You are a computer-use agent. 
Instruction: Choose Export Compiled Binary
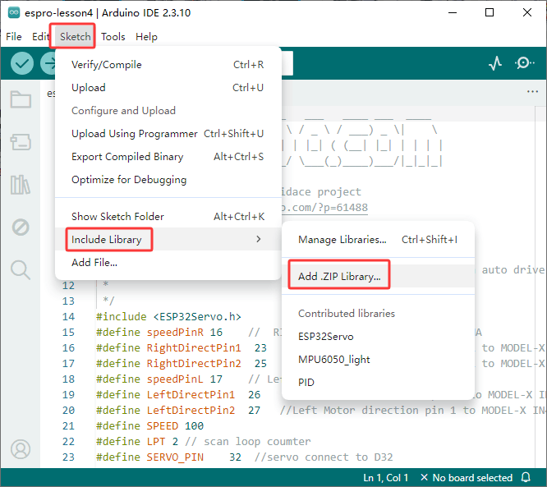pyautogui.click(x=168, y=157)
